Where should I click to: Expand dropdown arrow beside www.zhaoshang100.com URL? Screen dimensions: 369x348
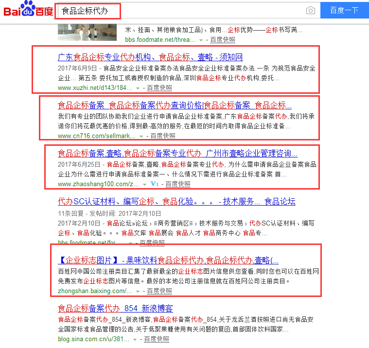pyautogui.click(x=145, y=185)
